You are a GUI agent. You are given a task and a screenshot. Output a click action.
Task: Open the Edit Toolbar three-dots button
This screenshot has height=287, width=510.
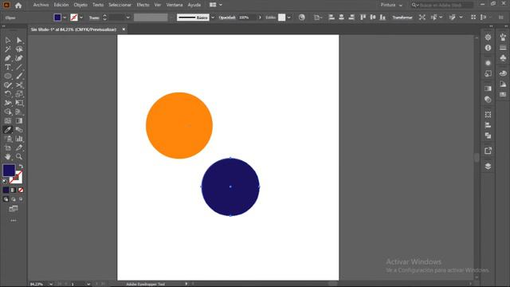[14, 221]
